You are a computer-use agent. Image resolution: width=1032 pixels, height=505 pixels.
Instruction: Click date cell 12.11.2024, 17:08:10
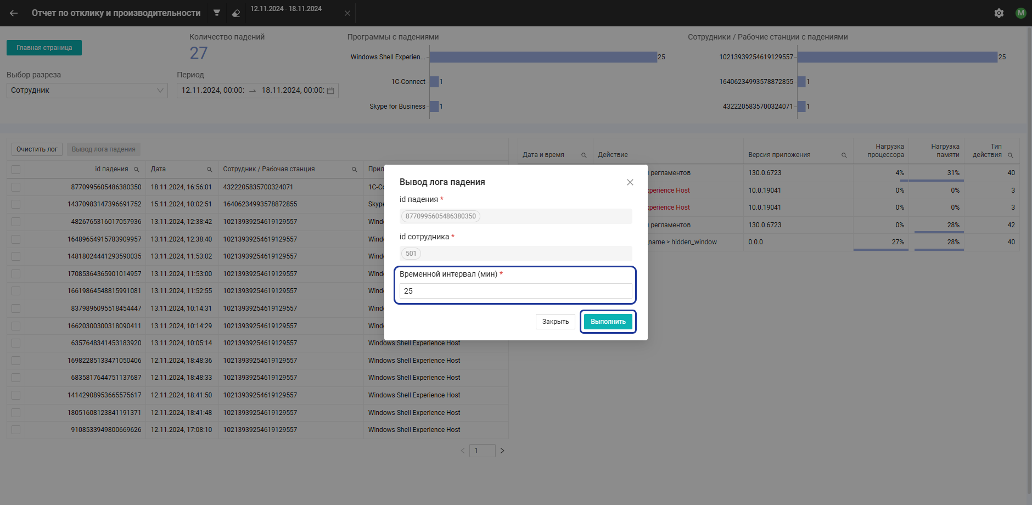[x=181, y=430]
